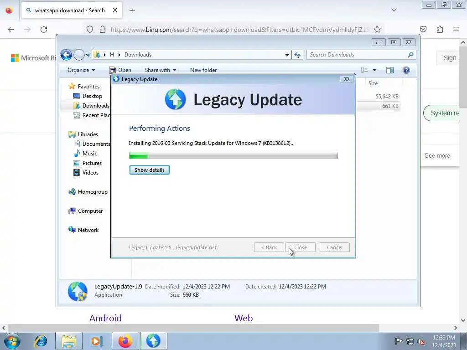The image size is (467, 350).
Task: Open the Firefox hamburger menu
Action: click(456, 29)
